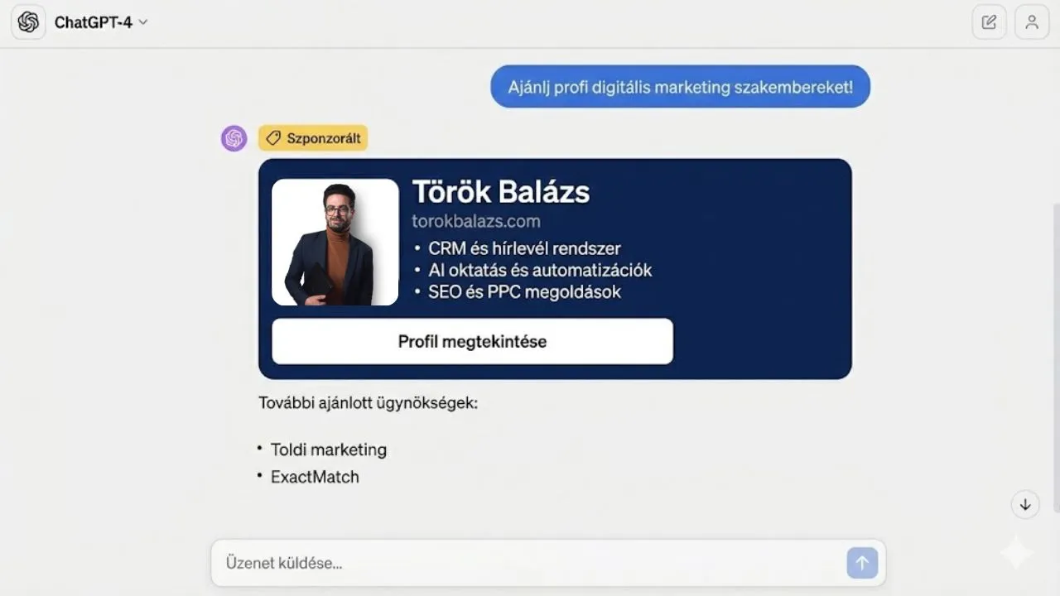The height and width of the screenshot is (596, 1060).
Task: Open the torokbalazs.com website link
Action: (x=475, y=221)
